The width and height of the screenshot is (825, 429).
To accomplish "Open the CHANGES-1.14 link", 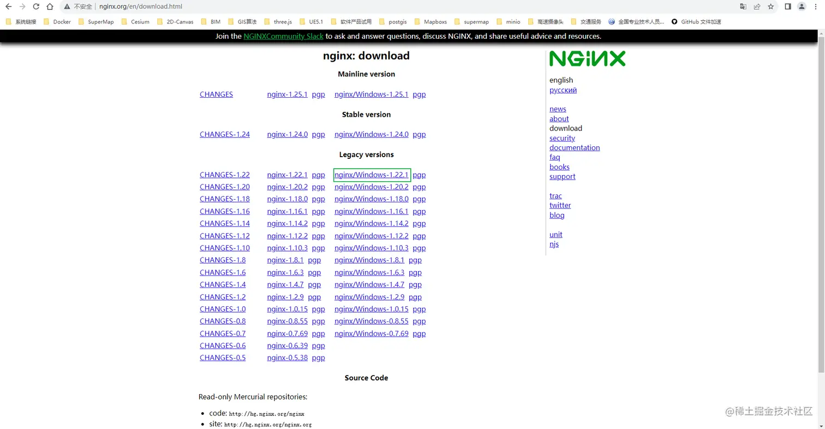I will pyautogui.click(x=225, y=223).
